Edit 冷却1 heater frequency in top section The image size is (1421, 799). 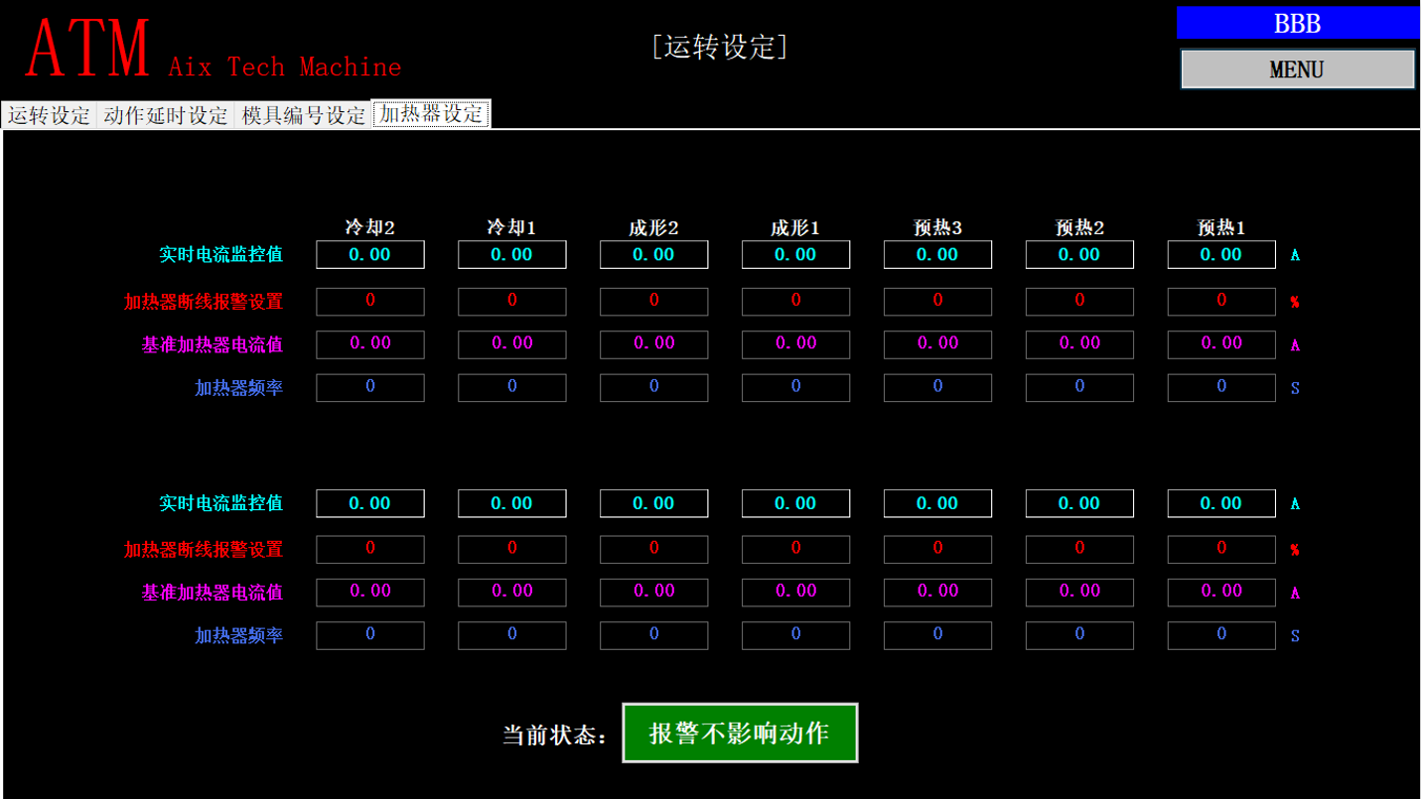pyautogui.click(x=511, y=387)
